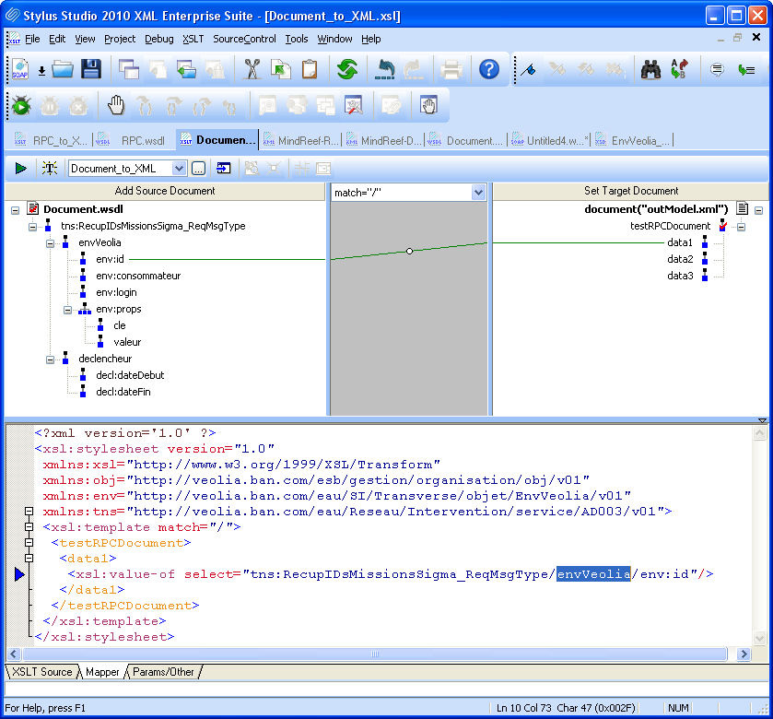Start debugging with the green bug icon
Viewport: 773px width, 719px height.
coord(20,106)
